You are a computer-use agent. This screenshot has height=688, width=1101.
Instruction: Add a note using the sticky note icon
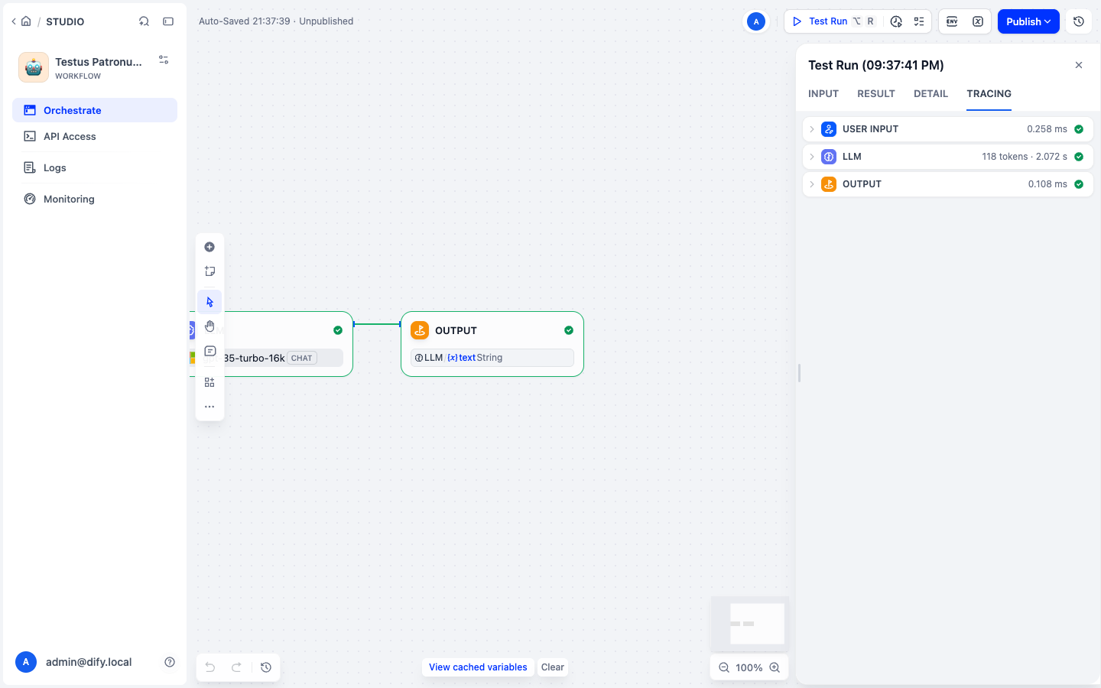point(209,271)
